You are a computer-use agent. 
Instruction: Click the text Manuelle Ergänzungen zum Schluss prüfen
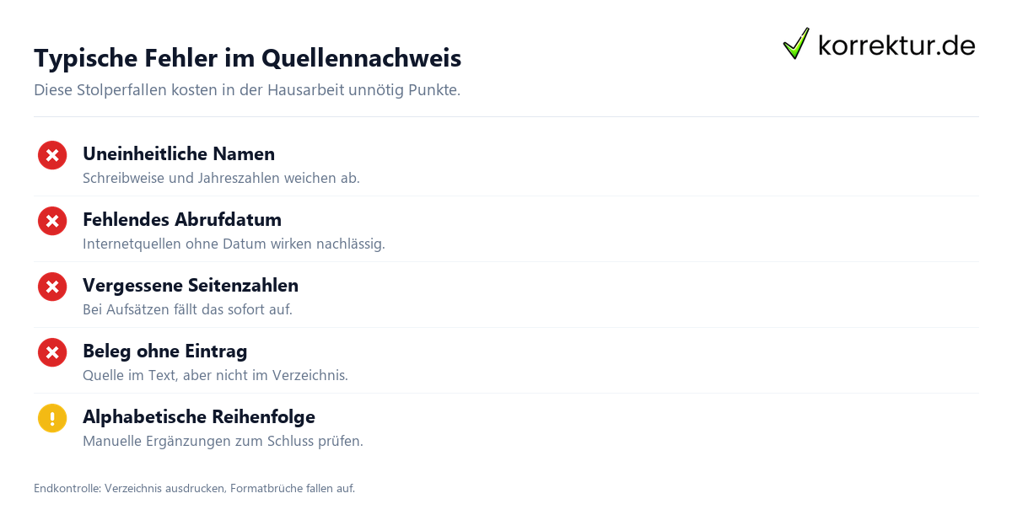point(223,442)
